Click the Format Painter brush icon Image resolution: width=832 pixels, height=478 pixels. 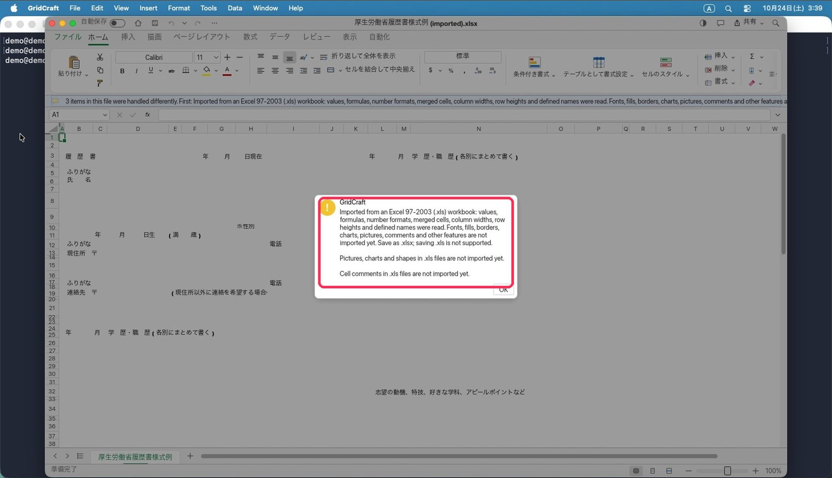click(x=100, y=83)
